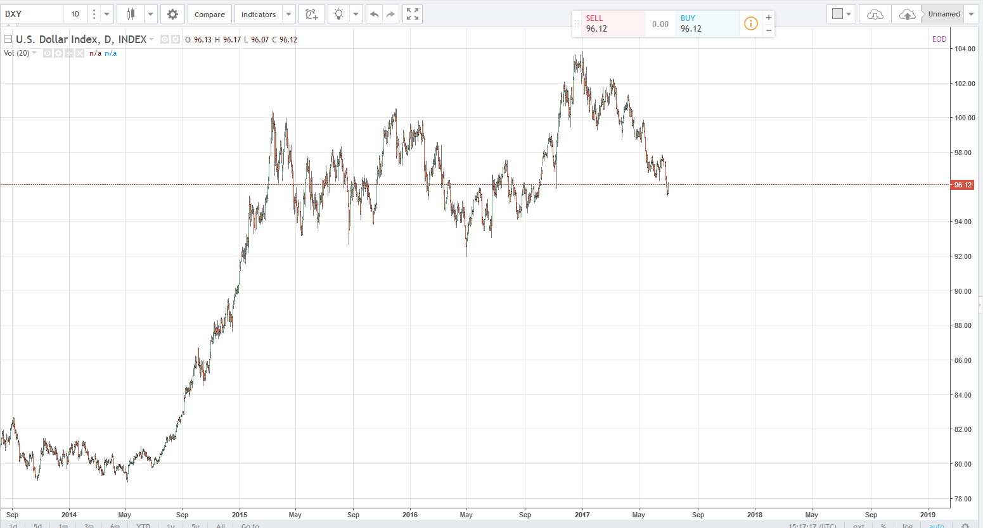Expand the interval dropdown arrow
Screen dimensions: 983x528
coord(107,14)
